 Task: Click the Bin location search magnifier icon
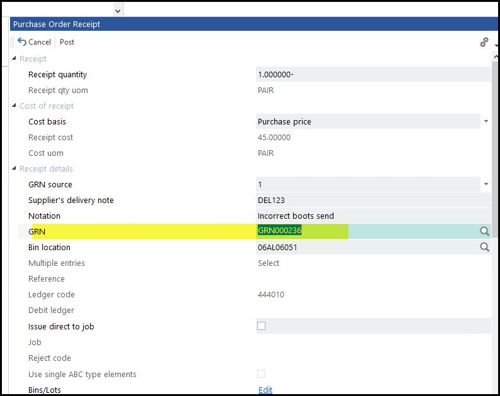484,247
